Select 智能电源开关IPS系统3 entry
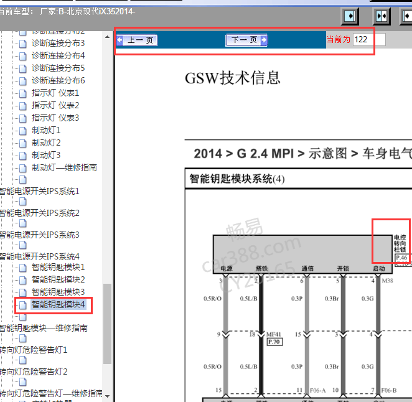Screen dimensions: 412x402 pyautogui.click(x=39, y=235)
